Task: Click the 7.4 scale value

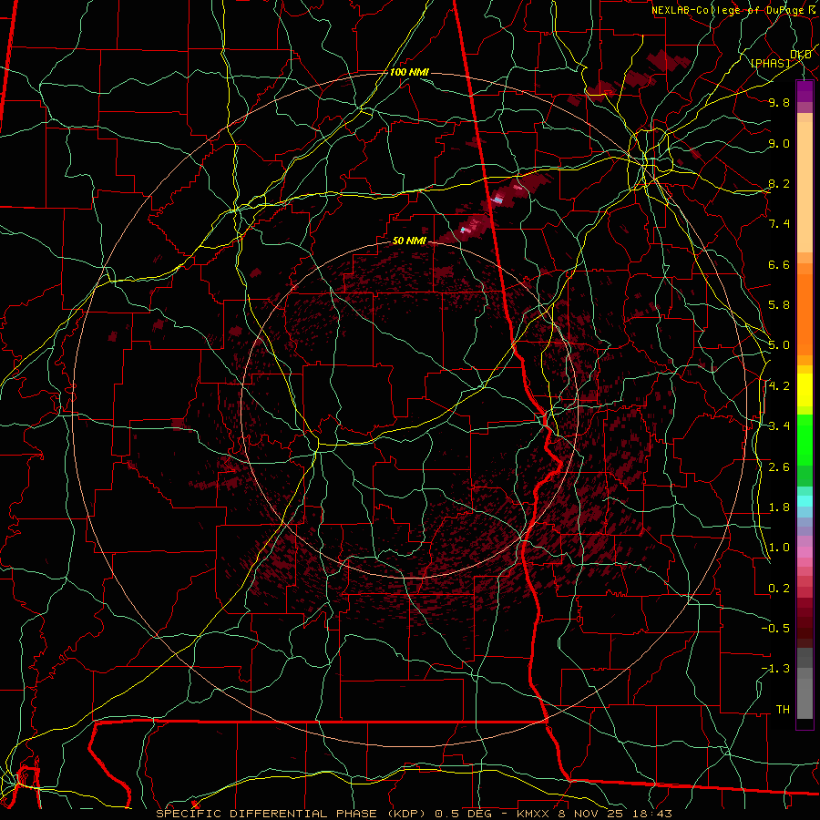Action: (779, 224)
